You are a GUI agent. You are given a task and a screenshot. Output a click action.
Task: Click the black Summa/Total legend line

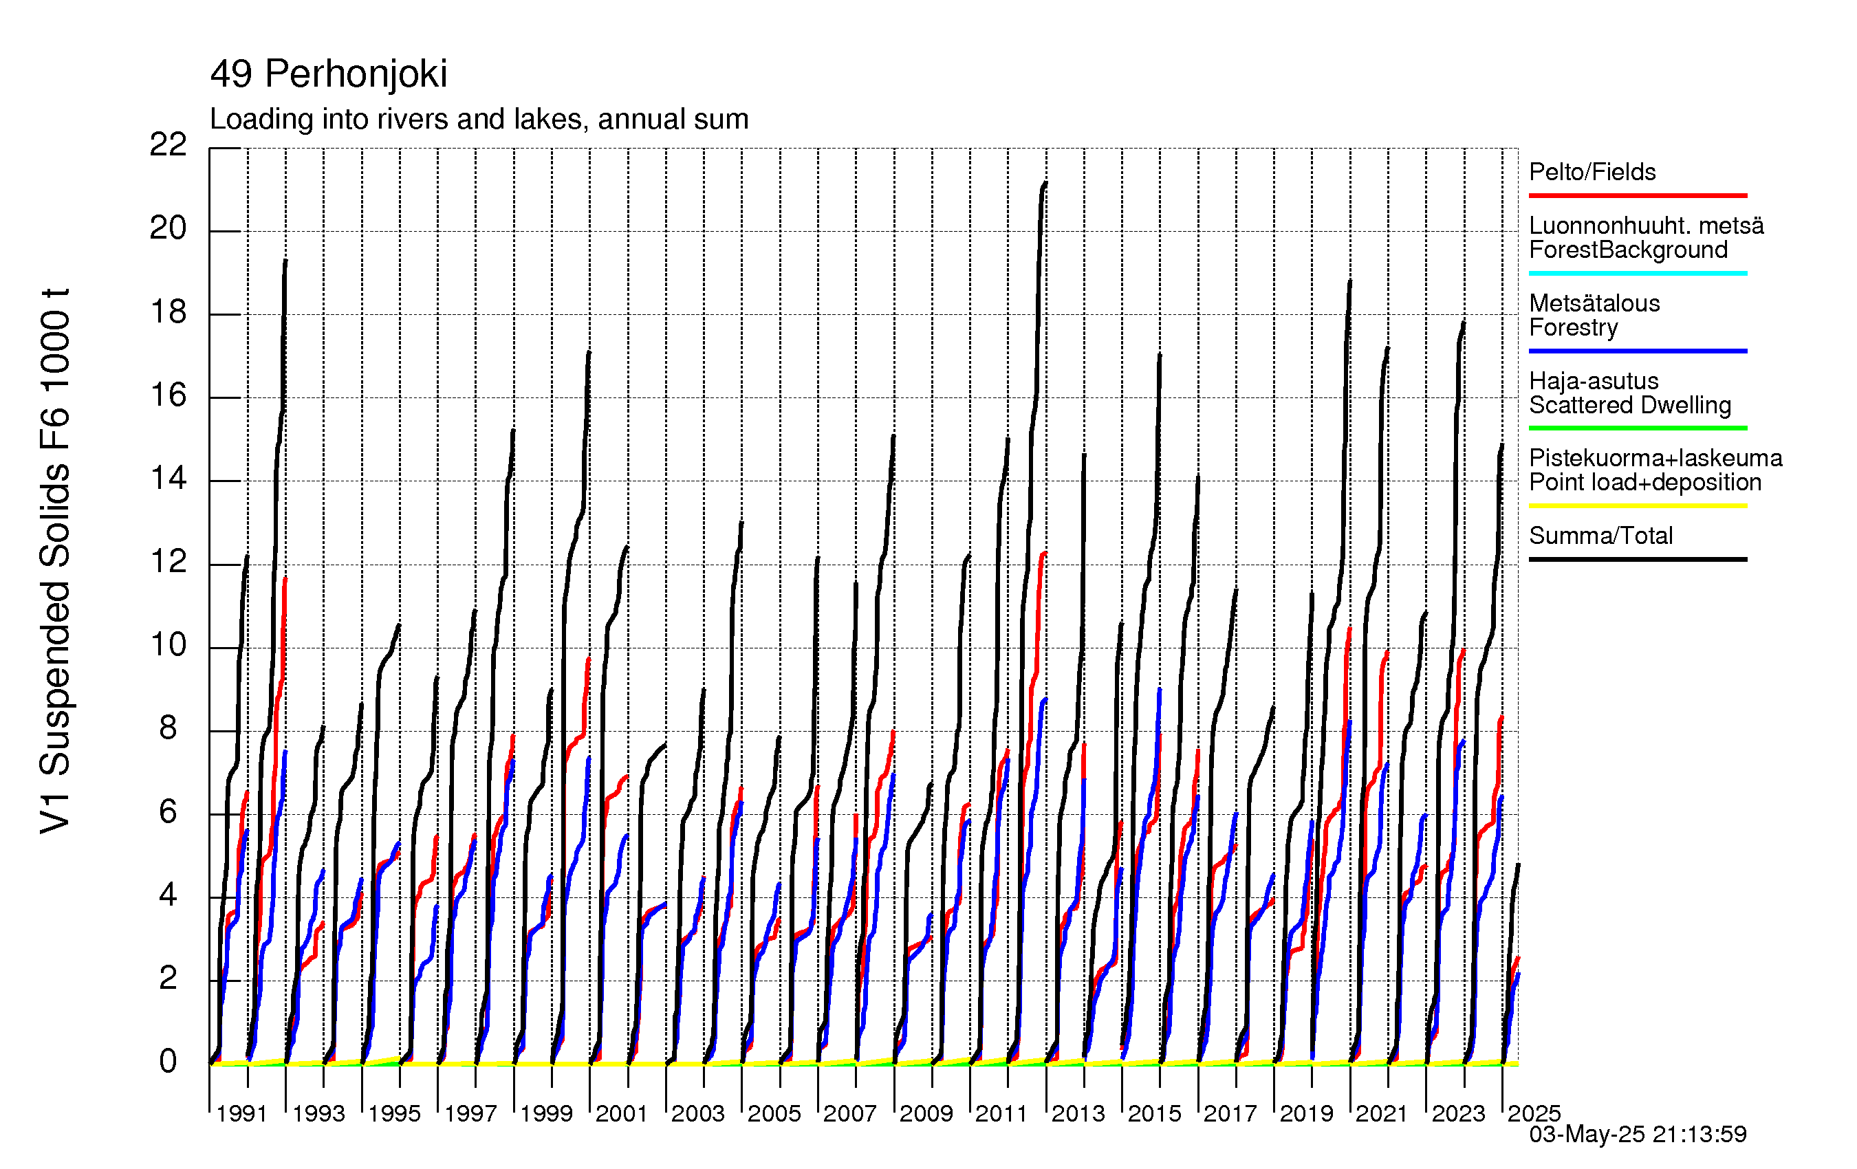[1637, 559]
